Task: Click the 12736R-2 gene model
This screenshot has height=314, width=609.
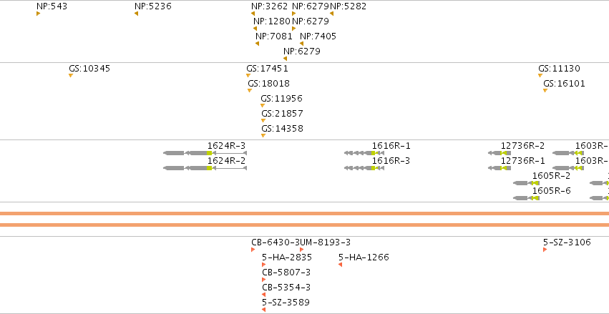Action: coord(500,153)
